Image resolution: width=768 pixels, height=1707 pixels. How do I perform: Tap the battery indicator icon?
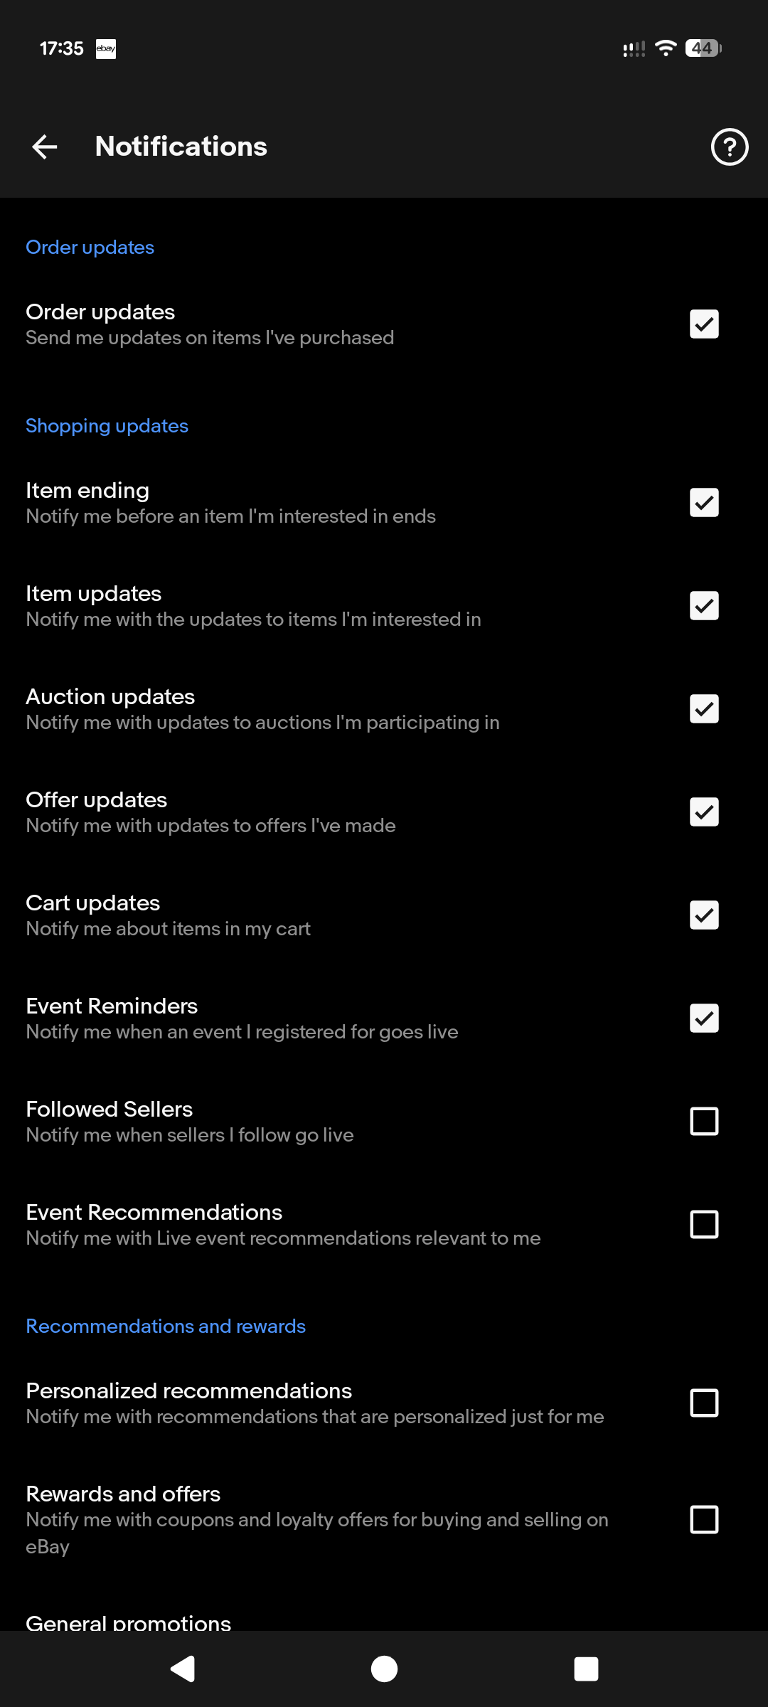tap(703, 48)
